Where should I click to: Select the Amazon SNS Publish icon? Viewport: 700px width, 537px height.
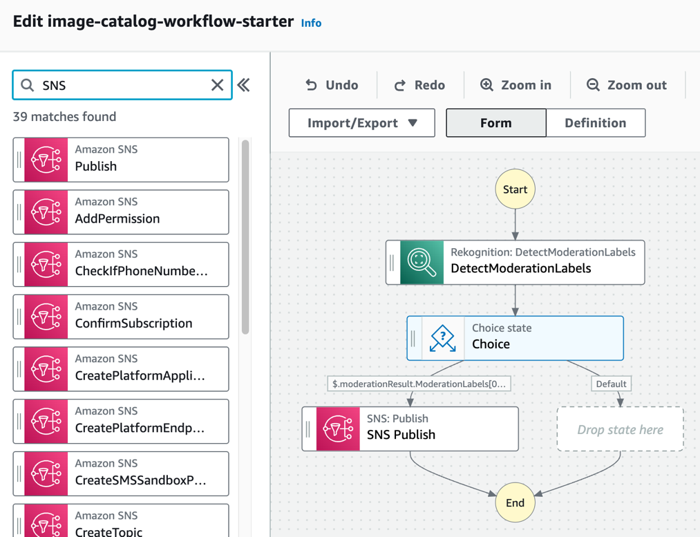(x=46, y=160)
